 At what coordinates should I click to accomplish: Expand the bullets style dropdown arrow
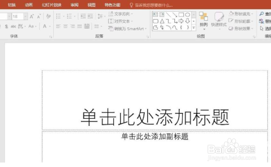64,17
